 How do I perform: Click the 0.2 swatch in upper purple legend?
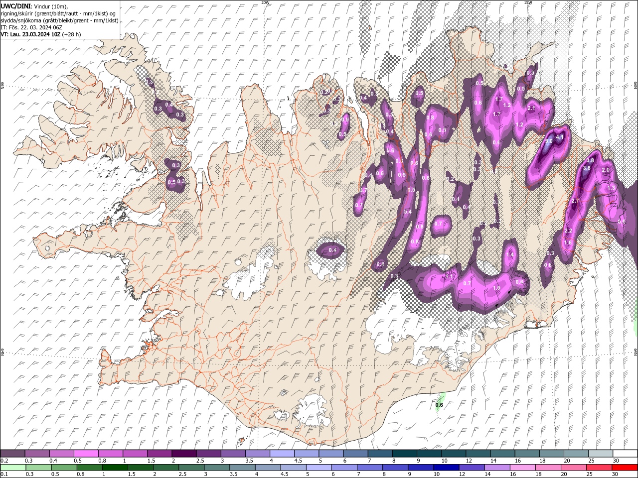(13, 454)
